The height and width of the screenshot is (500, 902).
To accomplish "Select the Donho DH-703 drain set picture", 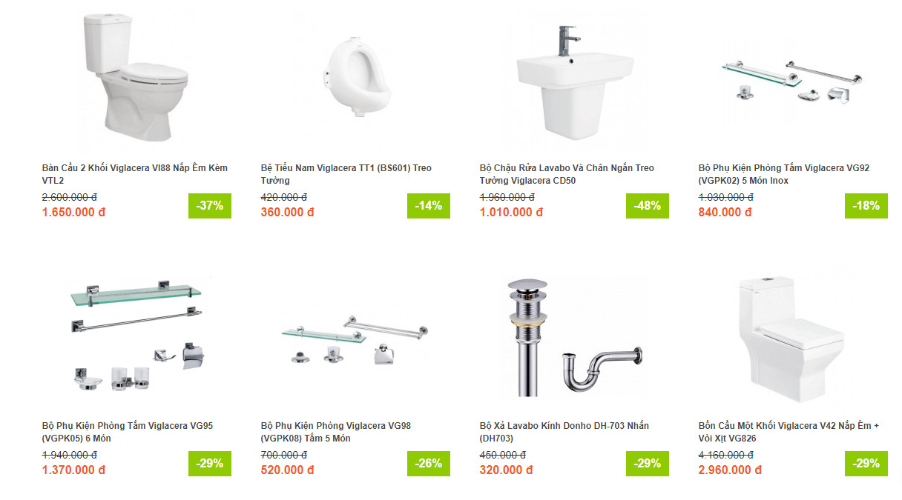I will click(x=574, y=337).
